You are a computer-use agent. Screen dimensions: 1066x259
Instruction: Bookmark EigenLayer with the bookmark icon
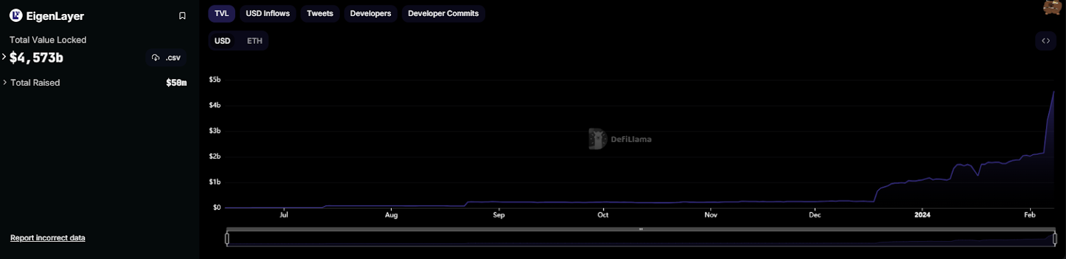click(183, 16)
